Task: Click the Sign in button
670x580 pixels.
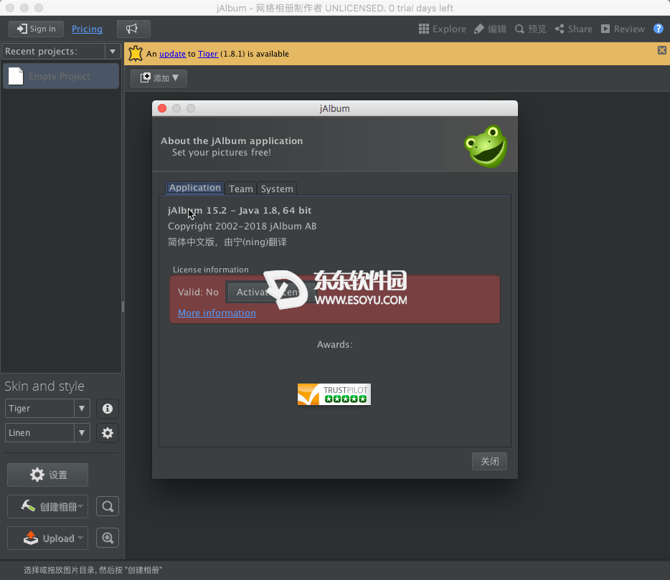Action: [x=37, y=29]
